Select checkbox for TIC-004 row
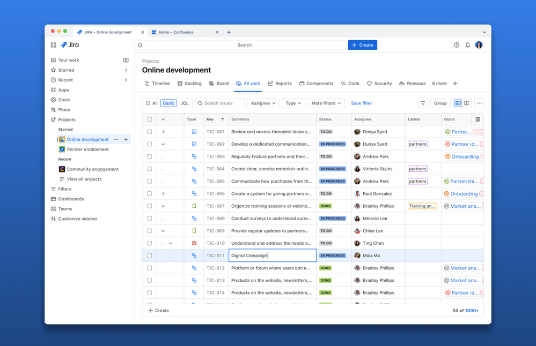This screenshot has width=536, height=346. pyautogui.click(x=149, y=169)
